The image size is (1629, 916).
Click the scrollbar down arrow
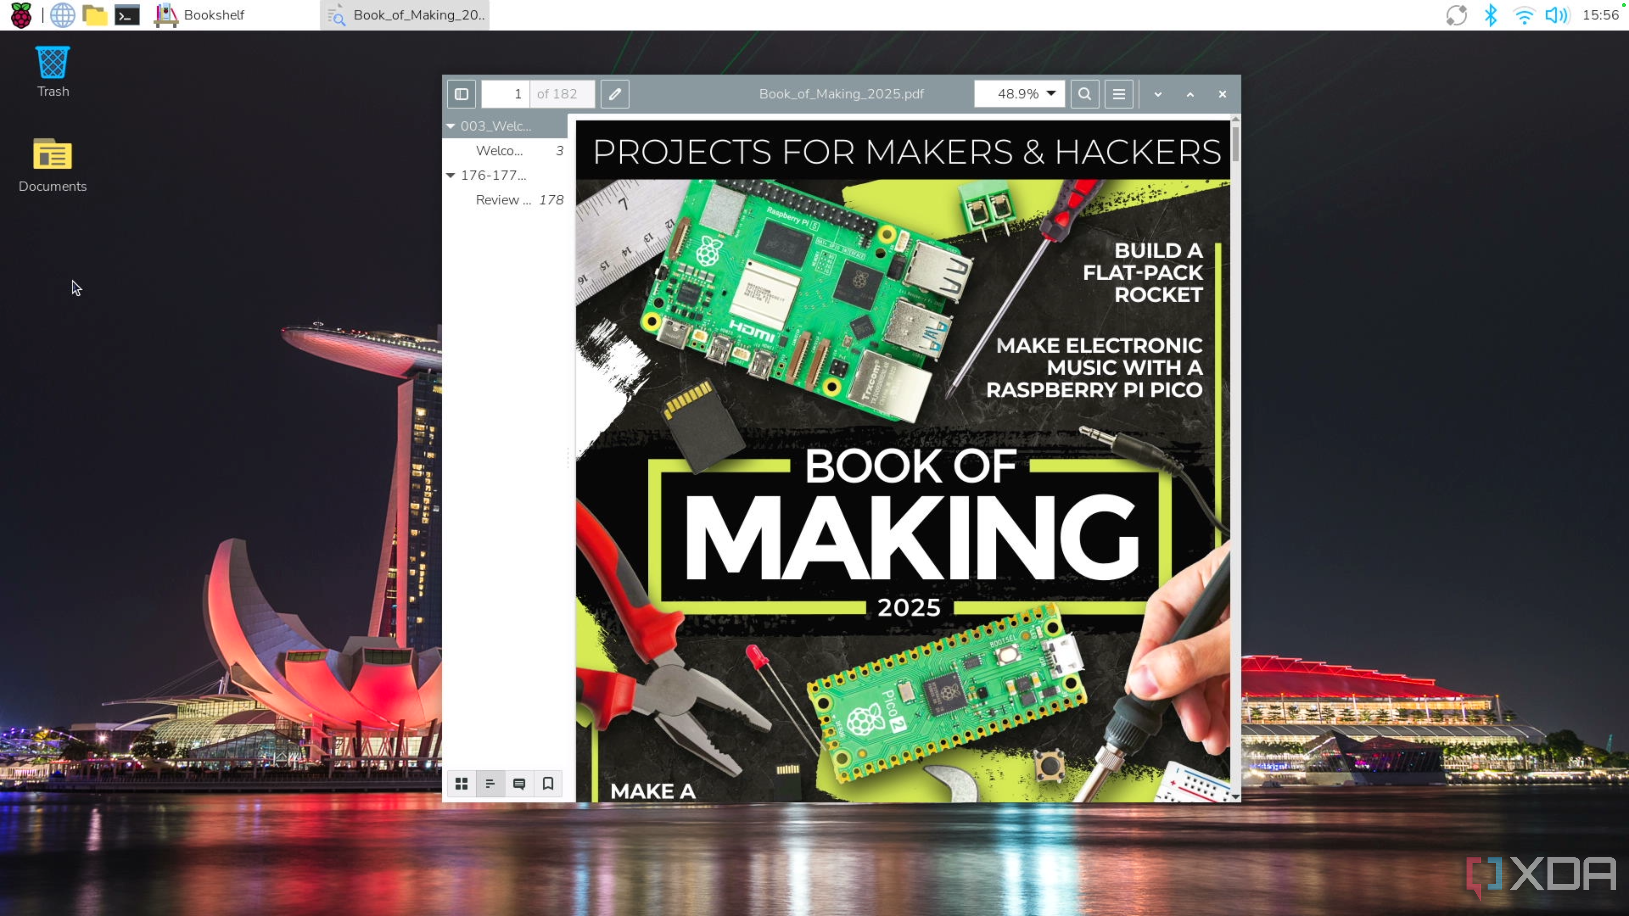(x=1235, y=797)
